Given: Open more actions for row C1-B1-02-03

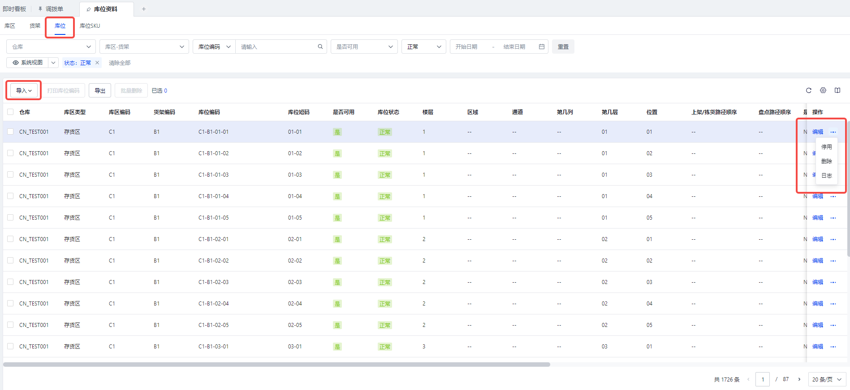Looking at the screenshot, I should tap(833, 282).
